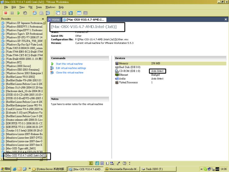Click the red Power Off toolbar icon
The image size is (229, 172).
(6, 13)
